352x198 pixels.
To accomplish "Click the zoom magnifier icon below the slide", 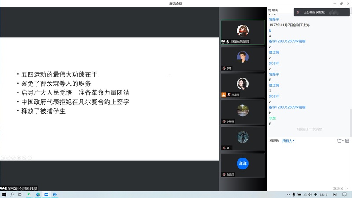I will point(24,158).
